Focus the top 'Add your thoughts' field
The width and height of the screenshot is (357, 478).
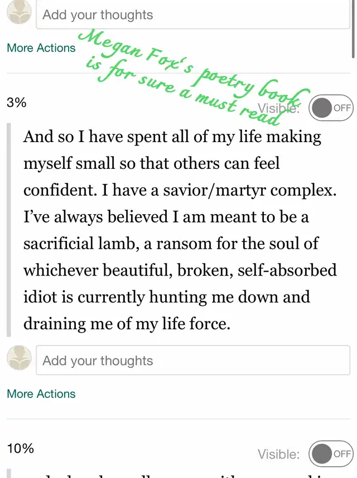[193, 15]
